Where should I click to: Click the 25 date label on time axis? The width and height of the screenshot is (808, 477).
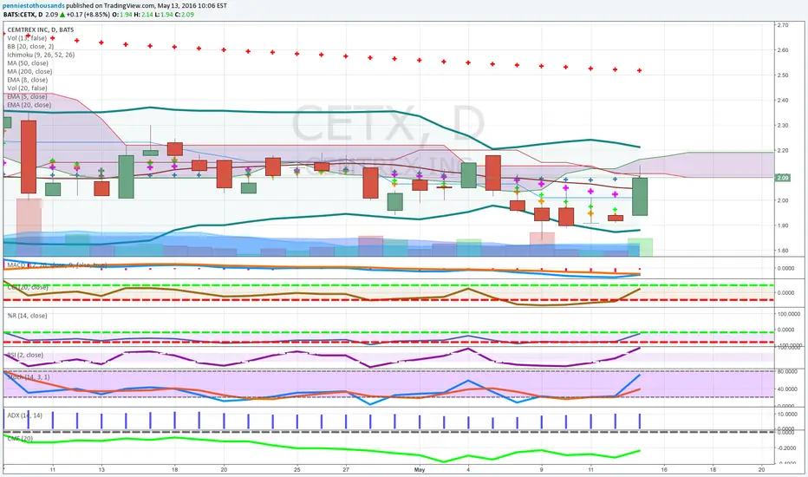point(296,470)
